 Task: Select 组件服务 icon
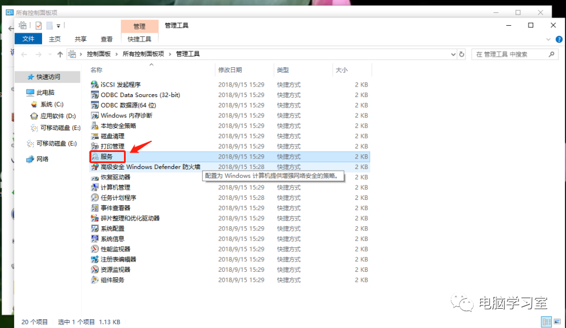(x=95, y=280)
